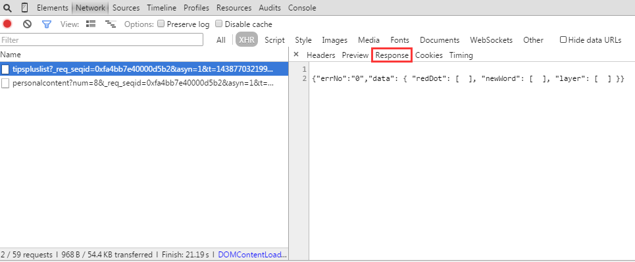Screen dimensions: 635x262
Task: Filter requests by Documents
Action: point(440,40)
